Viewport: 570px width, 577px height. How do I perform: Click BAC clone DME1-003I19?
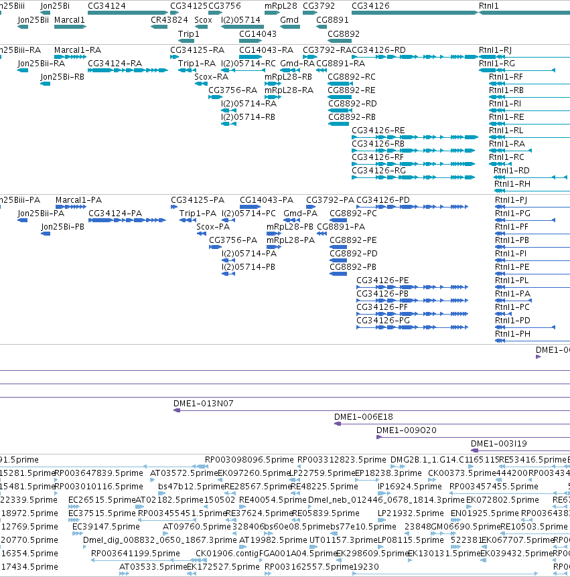tap(499, 443)
